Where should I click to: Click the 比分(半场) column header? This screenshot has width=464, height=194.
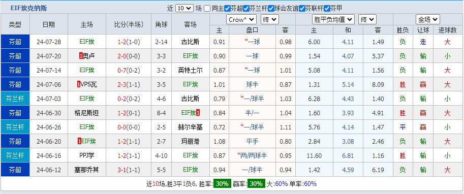click(129, 24)
